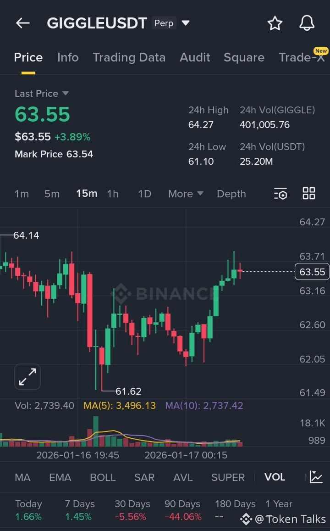Image resolution: width=330 pixels, height=531 pixels.
Task: Enable the EMA indicator
Action: pyautogui.click(x=60, y=477)
